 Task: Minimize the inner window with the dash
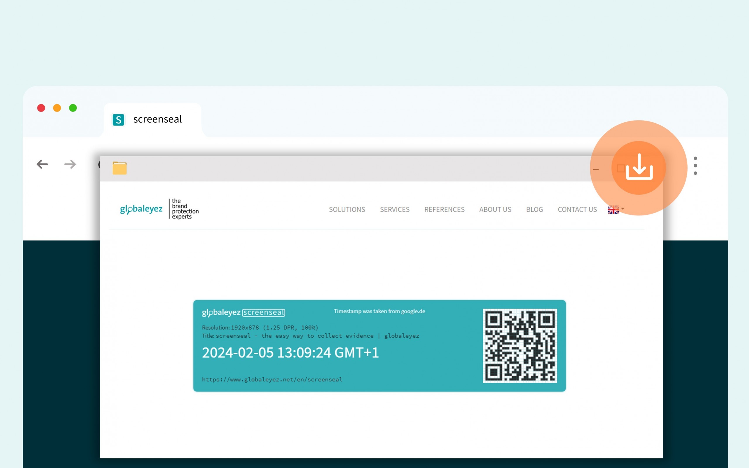pos(596,169)
